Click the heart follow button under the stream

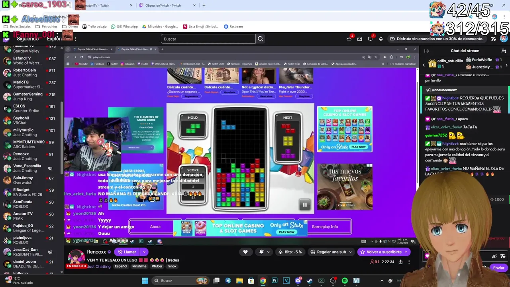(245, 252)
